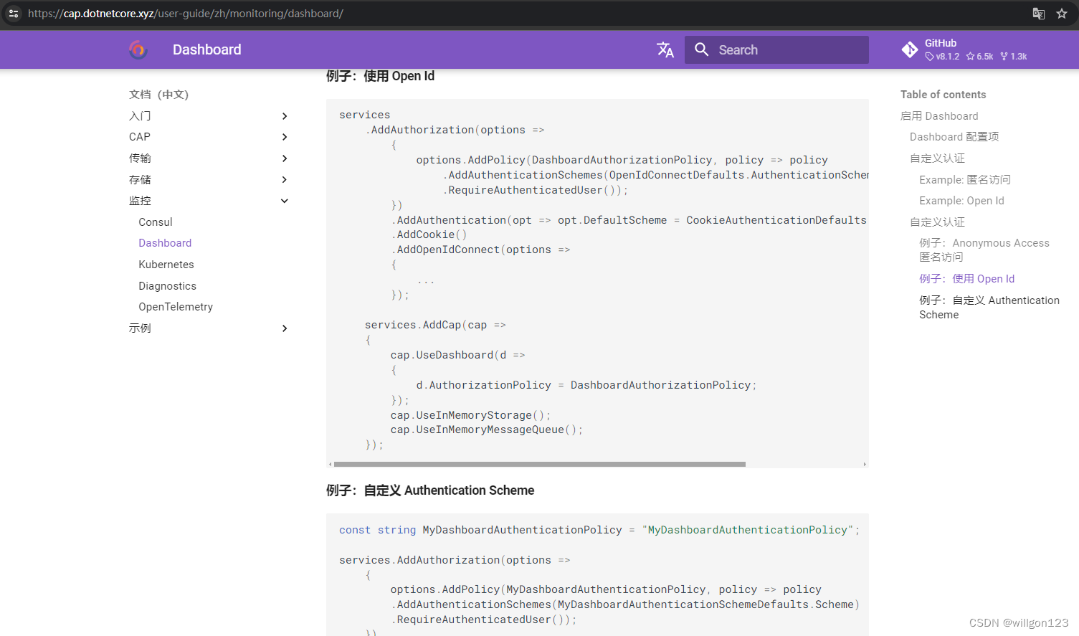Open the language selector icon
1079x636 pixels.
coord(665,49)
